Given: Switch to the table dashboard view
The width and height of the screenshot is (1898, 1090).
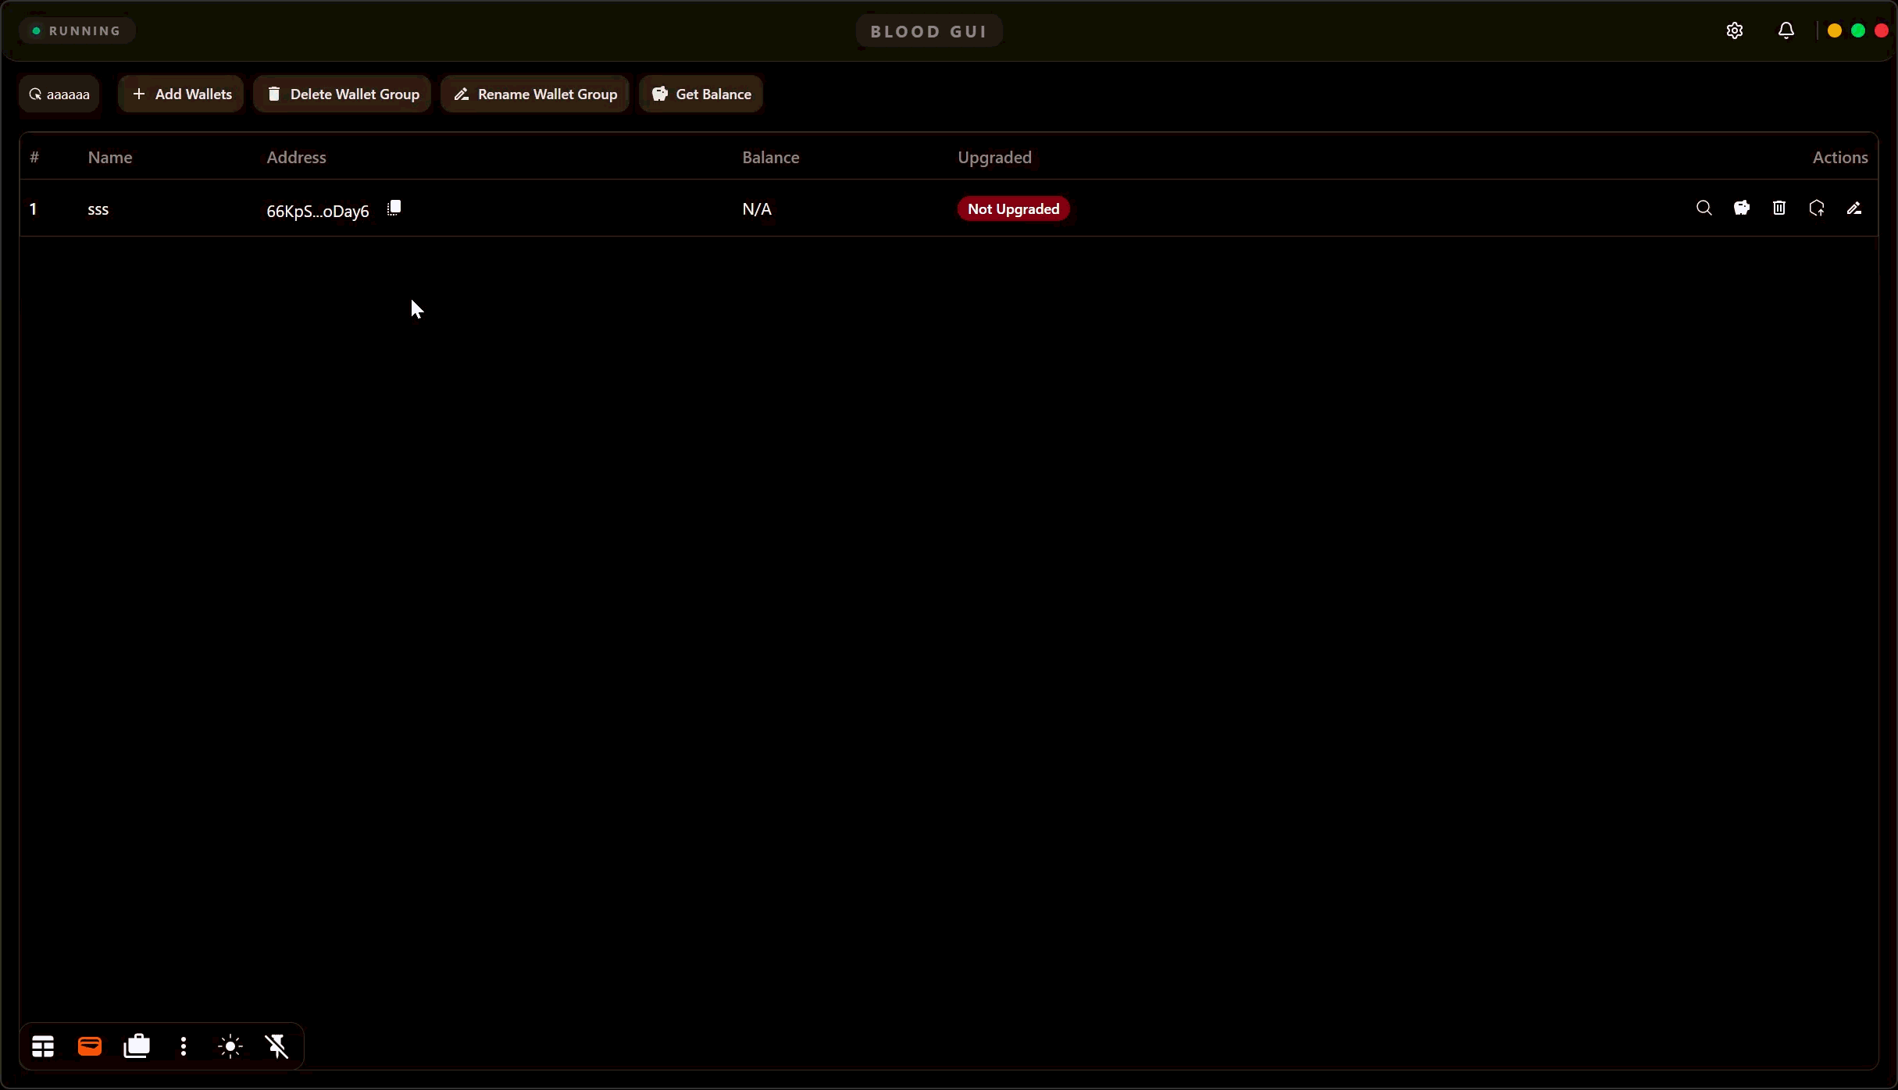Looking at the screenshot, I should pos(43,1046).
